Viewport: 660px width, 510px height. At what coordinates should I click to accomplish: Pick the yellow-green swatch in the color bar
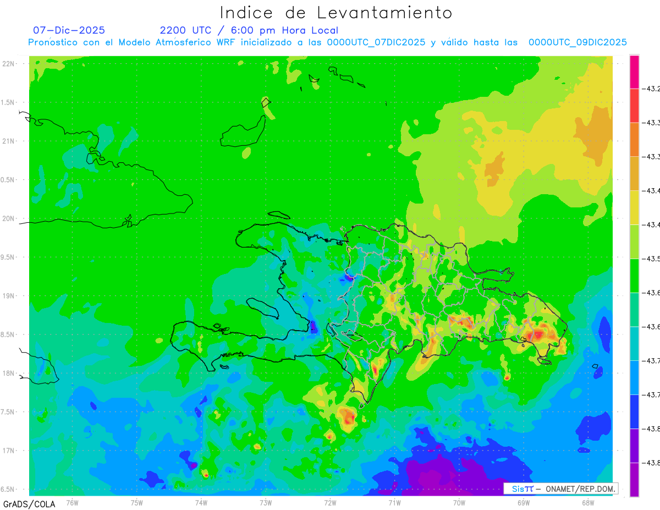point(634,242)
